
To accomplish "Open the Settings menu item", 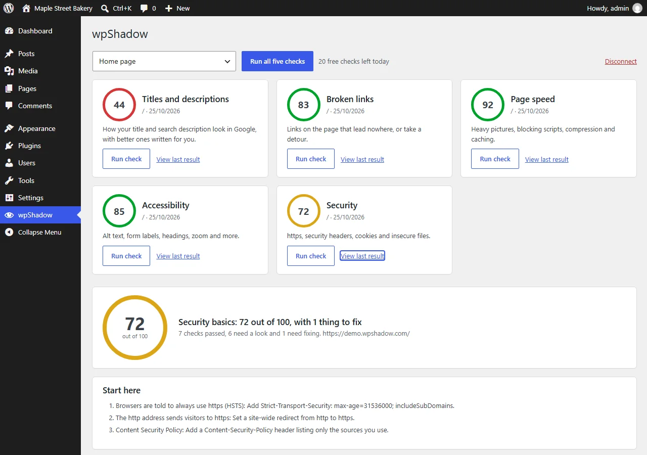I will click(40, 198).
